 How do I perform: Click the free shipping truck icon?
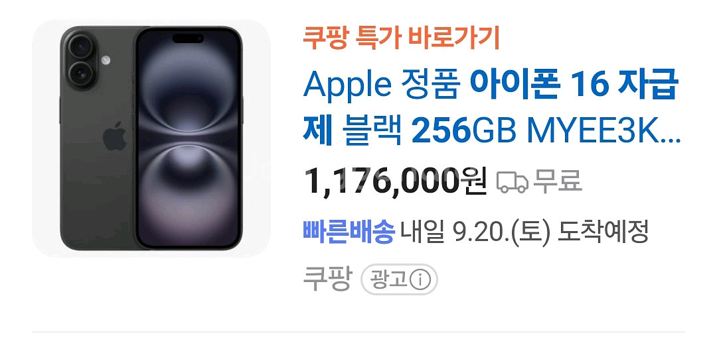pos(513,182)
